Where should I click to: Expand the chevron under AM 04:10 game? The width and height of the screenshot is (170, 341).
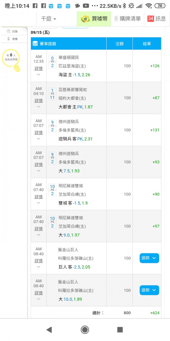[39, 106]
